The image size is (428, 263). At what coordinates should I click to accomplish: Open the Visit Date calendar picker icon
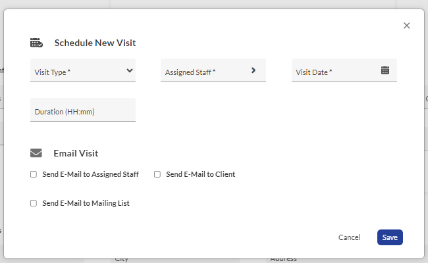click(385, 70)
